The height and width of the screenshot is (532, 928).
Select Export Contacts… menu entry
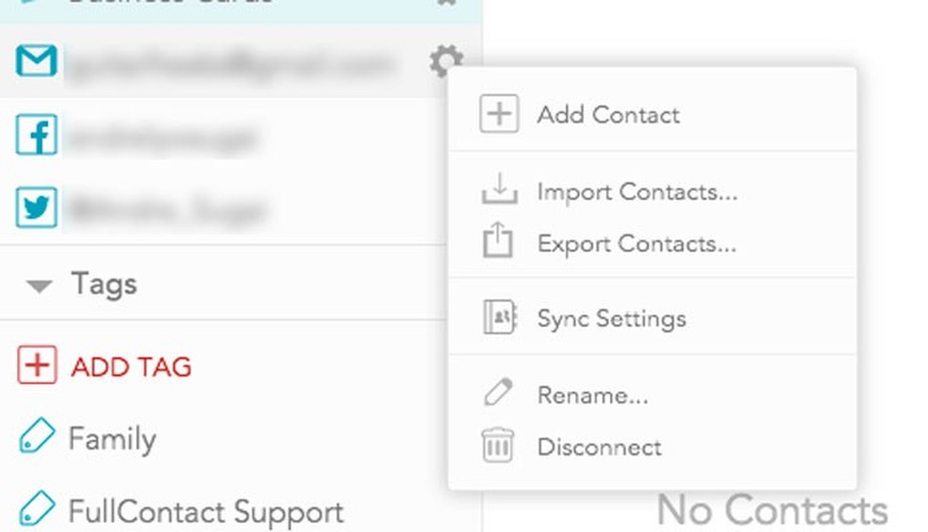coord(637,244)
